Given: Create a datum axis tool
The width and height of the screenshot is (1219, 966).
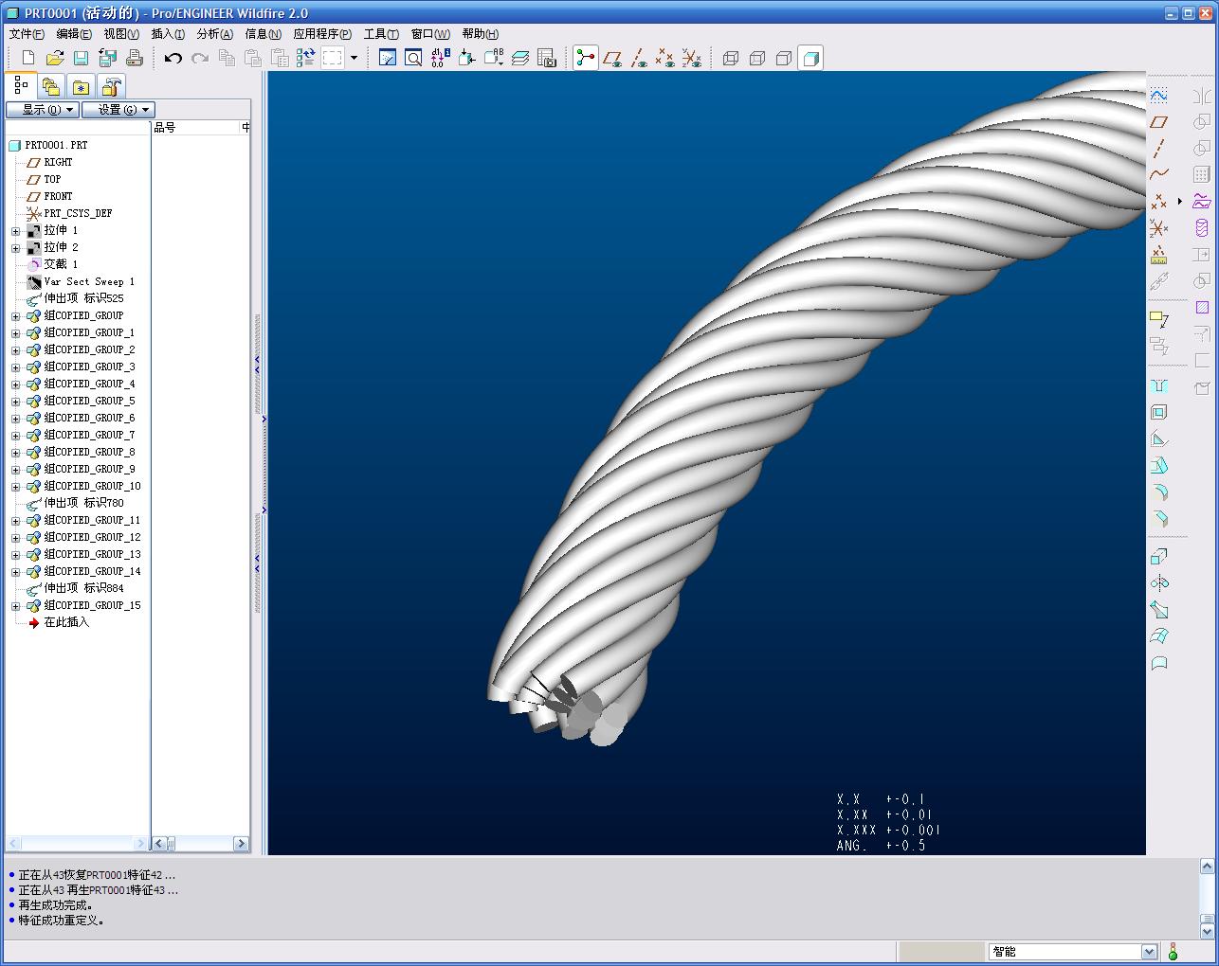Looking at the screenshot, I should 1158,148.
